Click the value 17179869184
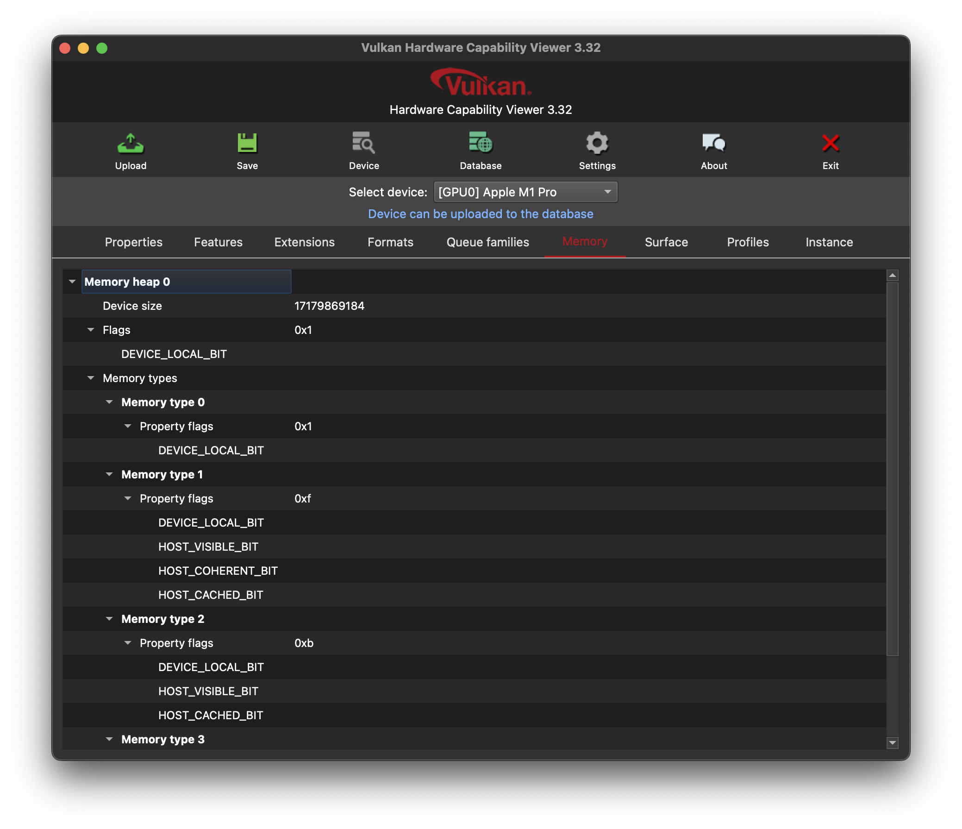 (329, 306)
